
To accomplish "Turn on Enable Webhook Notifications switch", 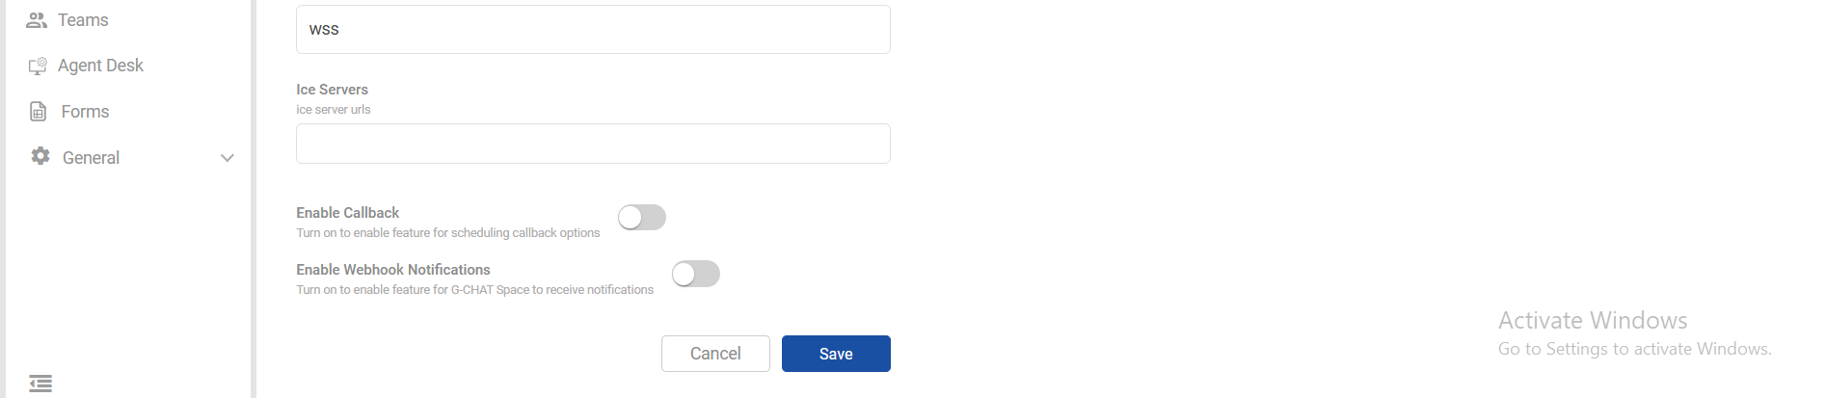I will click(x=696, y=275).
